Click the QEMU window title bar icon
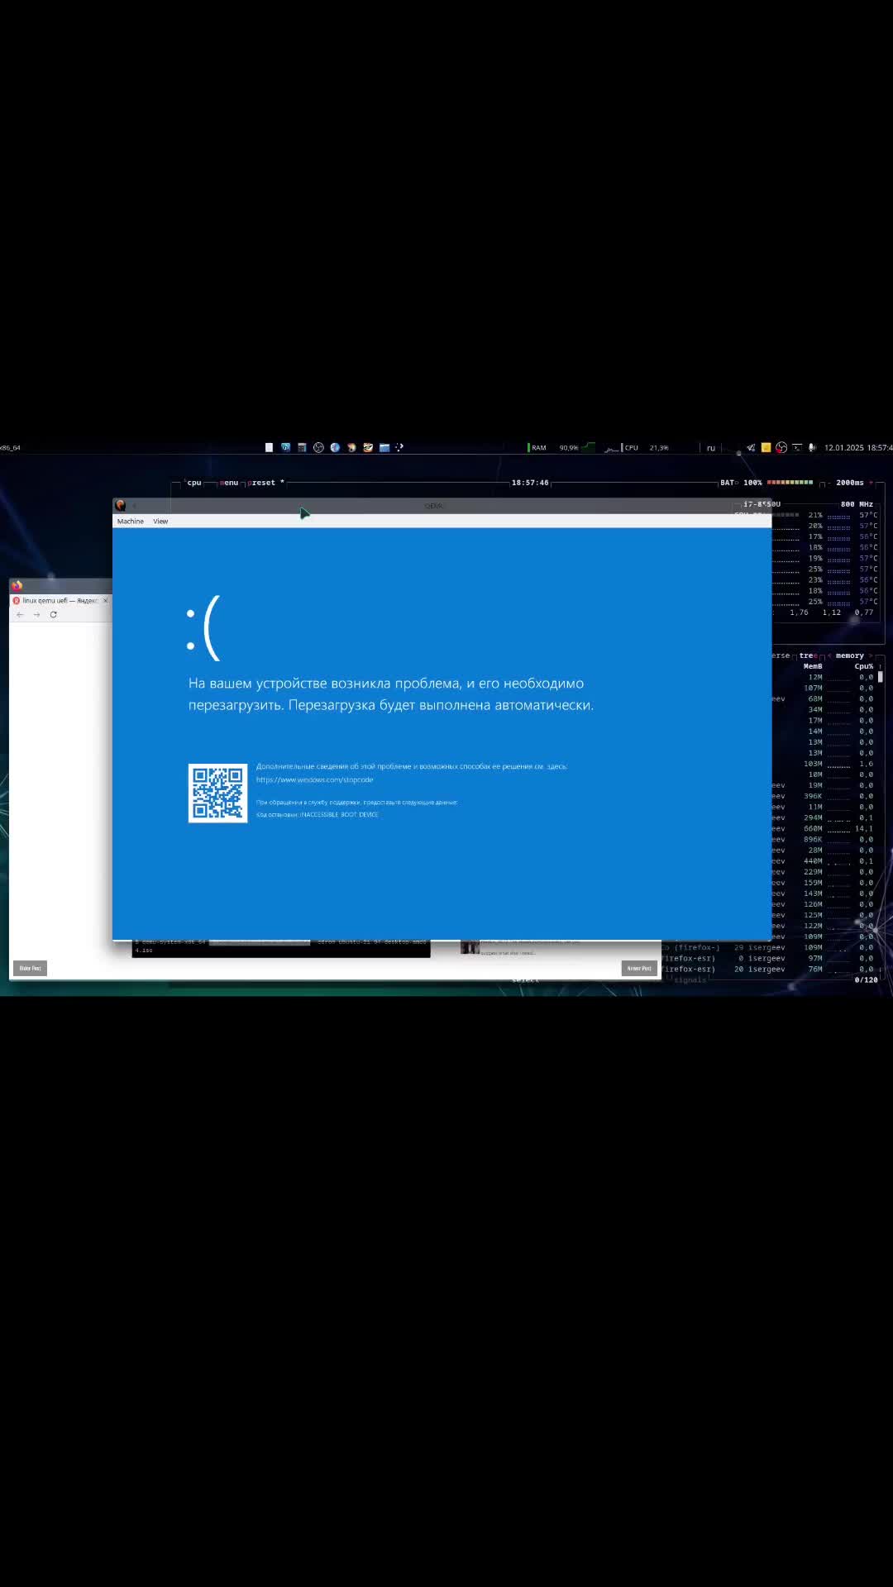Screen dimensions: 893x1587 coord(120,505)
